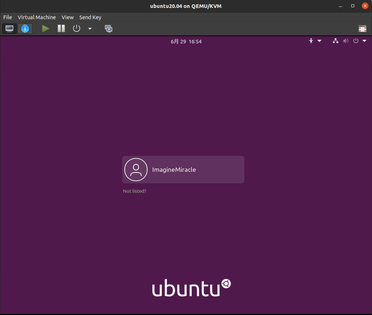This screenshot has height=315, width=372.
Task: Manage VM snapshots icon
Action: 108,29
